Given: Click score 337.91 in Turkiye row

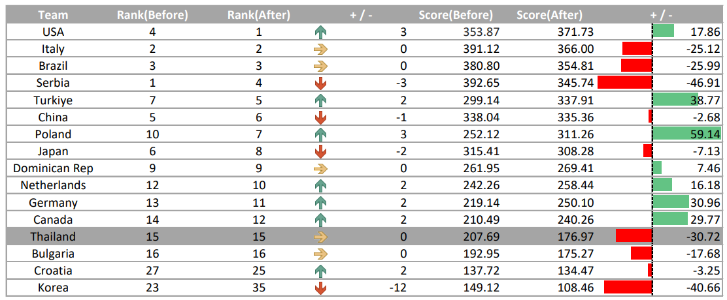Looking at the screenshot, I should [x=575, y=100].
